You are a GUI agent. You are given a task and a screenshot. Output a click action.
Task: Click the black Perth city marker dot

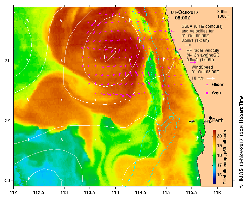pyautogui.click(x=210, y=118)
